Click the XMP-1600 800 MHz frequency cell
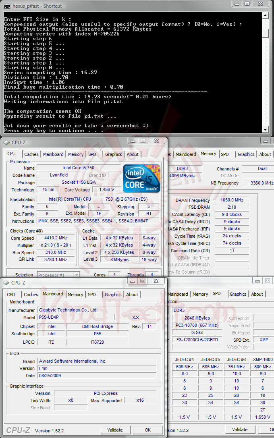Image resolution: width=274 pixels, height=438 pixels. pos(263,367)
